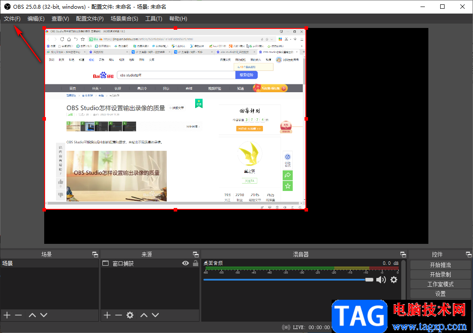
Task: Pop out the 来源 dock panel
Action: tap(196, 254)
